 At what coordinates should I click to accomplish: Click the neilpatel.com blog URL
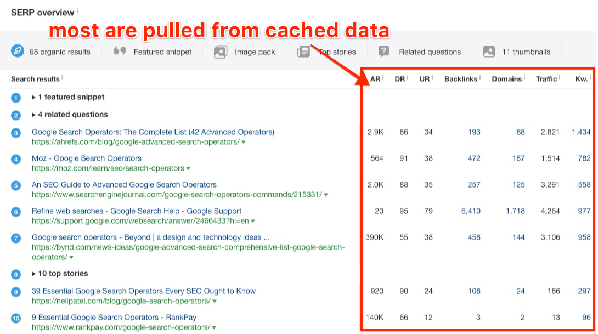pos(121,301)
